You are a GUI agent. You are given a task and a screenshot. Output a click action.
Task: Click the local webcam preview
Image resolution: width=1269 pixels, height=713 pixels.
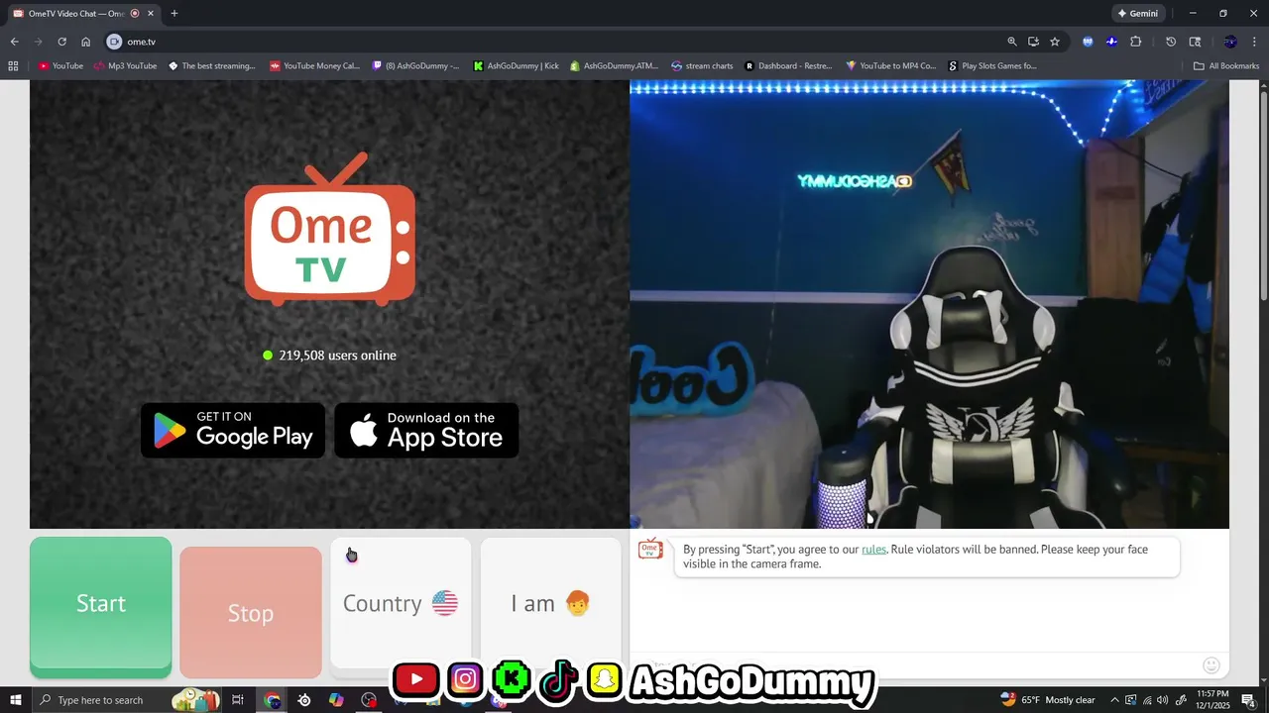(929, 304)
